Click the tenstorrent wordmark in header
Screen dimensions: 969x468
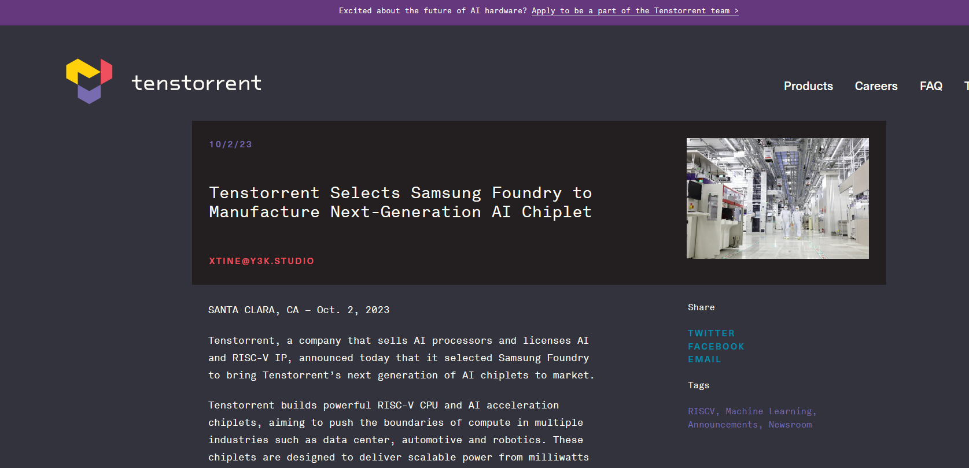click(x=197, y=83)
